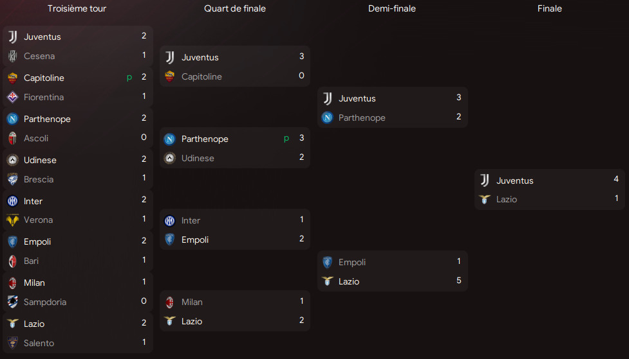This screenshot has width=629, height=359.
Task: Click Juventus logo in the Demi-finale match
Action: (328, 98)
